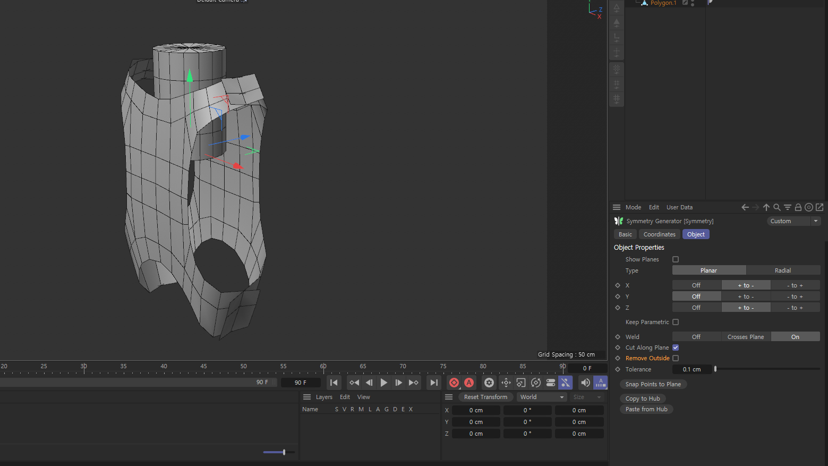Select the Object tab
The image size is (828, 466).
coord(696,234)
